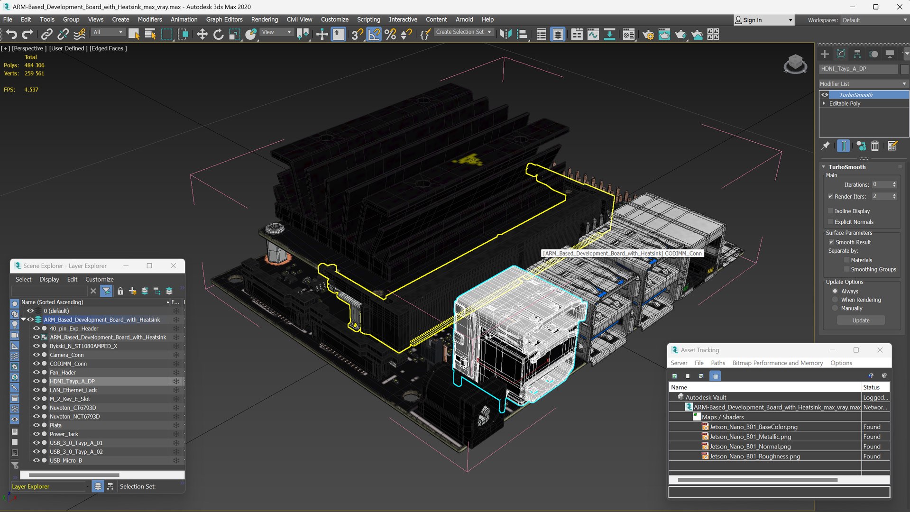Viewport: 910px width, 512px height.
Task: Toggle the Render Iters checkbox
Action: pos(830,196)
